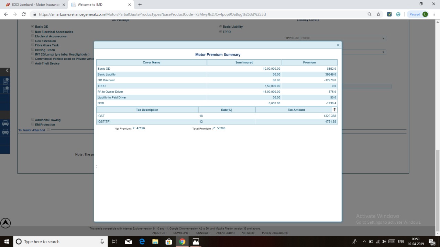
Task: Click the Paused profile button
Action: (x=418, y=14)
